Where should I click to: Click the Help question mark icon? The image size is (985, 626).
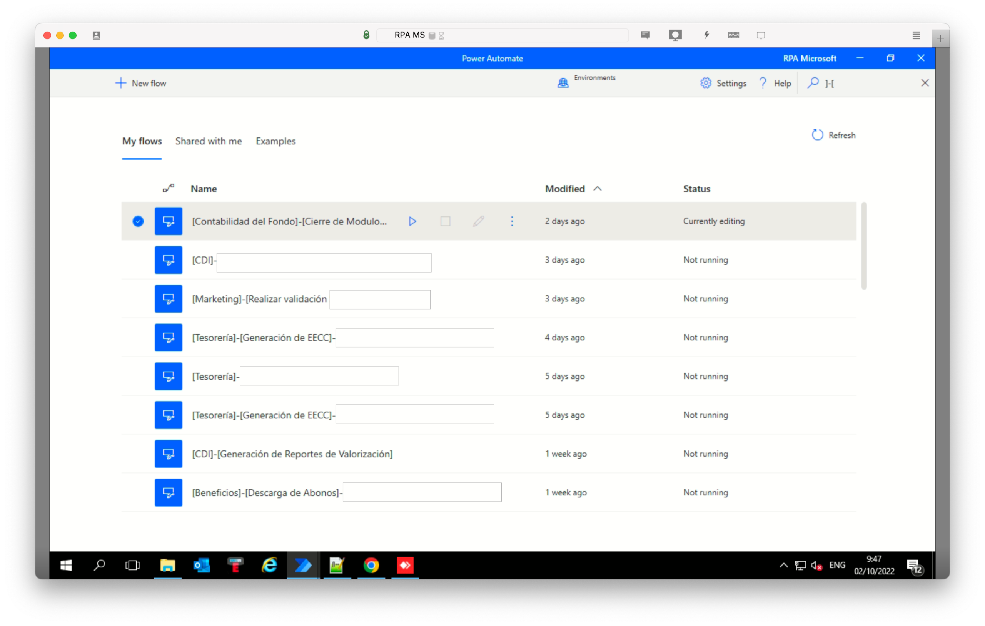click(763, 83)
